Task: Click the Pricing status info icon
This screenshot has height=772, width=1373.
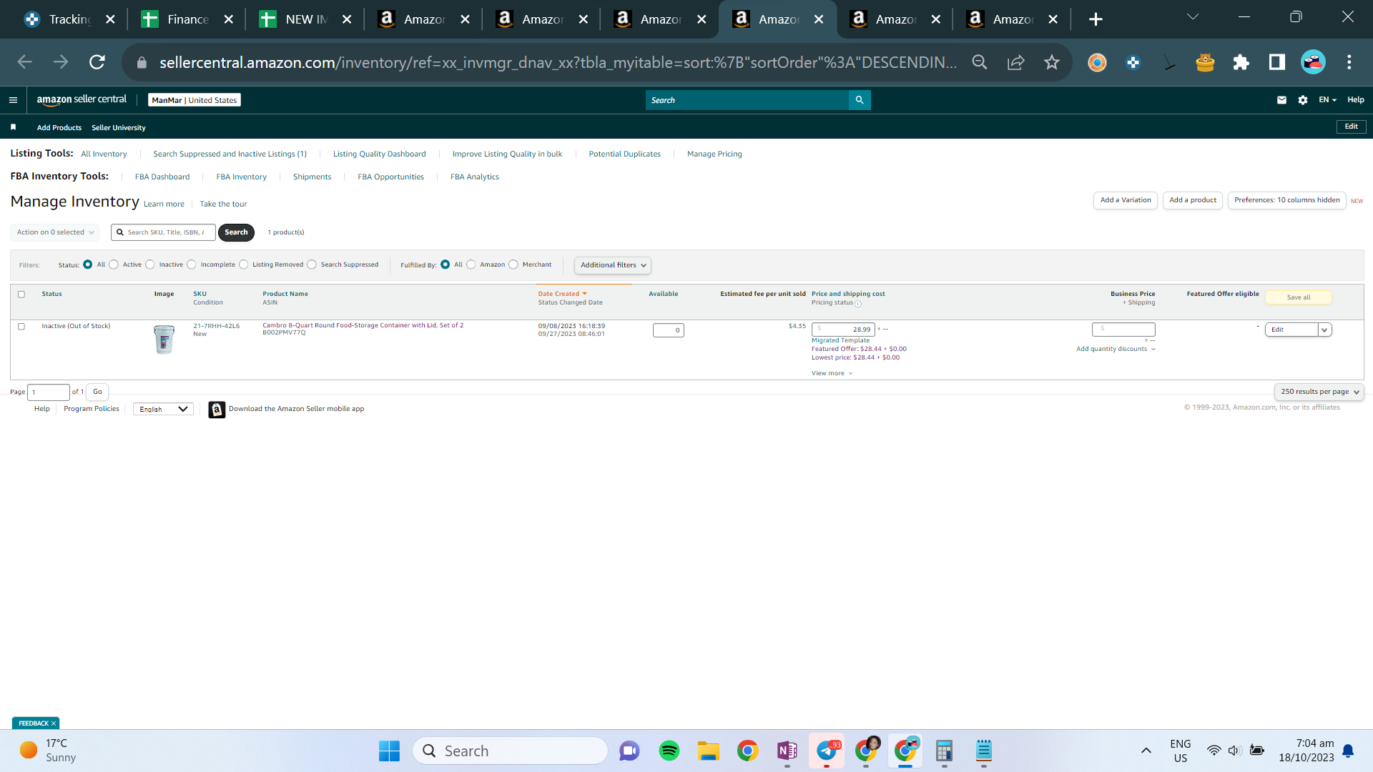Action: tap(858, 304)
